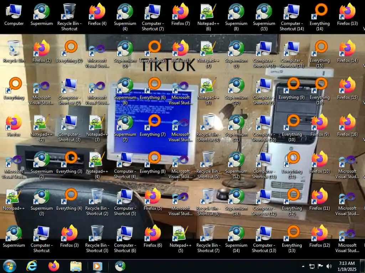Select the Recycle Bin desktop icon
The image size is (365, 273).
coord(14,51)
